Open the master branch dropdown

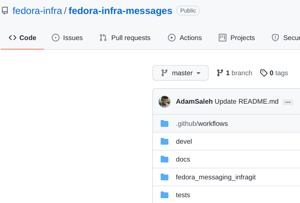coord(180,73)
